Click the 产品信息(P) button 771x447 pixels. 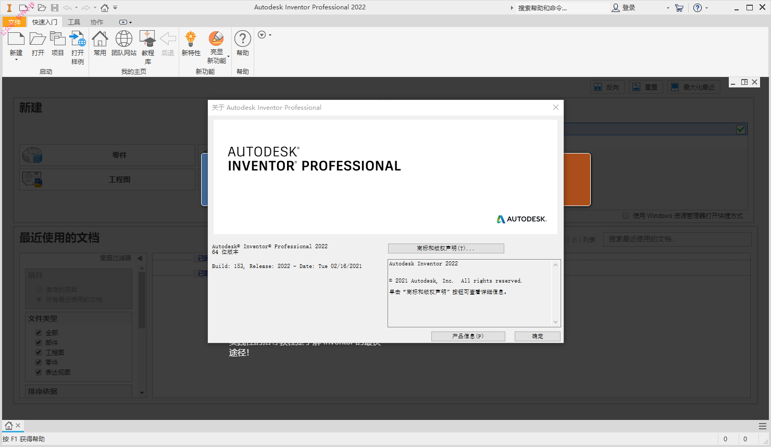coord(468,336)
